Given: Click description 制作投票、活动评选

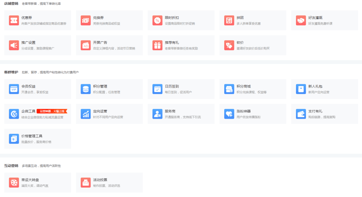Looking at the screenshot, I should click(107, 186).
